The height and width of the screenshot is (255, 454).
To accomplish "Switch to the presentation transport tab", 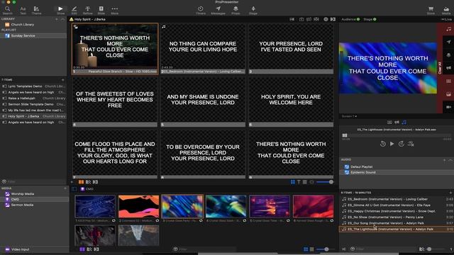I will point(389,123).
